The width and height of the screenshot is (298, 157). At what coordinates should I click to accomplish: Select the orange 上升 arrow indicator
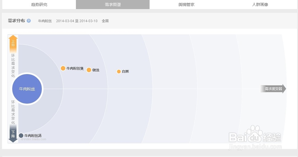point(13,44)
